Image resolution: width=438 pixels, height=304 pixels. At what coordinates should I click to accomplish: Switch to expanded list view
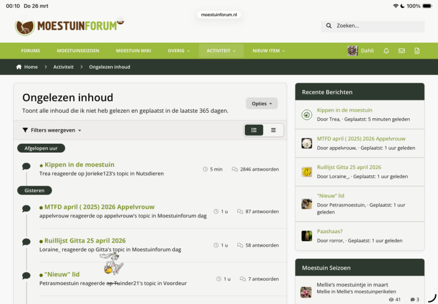point(254,130)
